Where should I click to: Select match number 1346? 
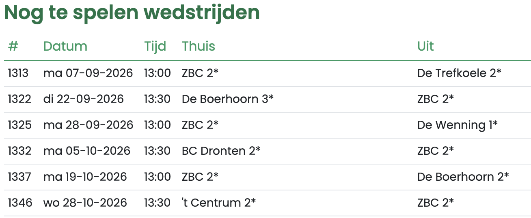tap(20, 203)
